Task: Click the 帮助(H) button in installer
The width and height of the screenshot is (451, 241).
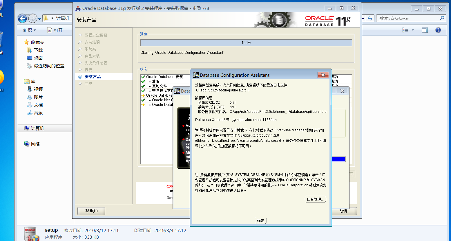Action: pos(91,211)
